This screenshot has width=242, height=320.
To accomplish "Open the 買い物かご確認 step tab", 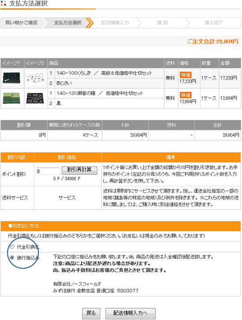I will pos(22,23).
